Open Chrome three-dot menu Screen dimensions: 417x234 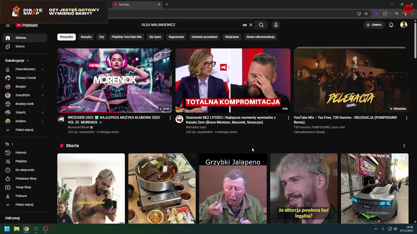click(412, 14)
